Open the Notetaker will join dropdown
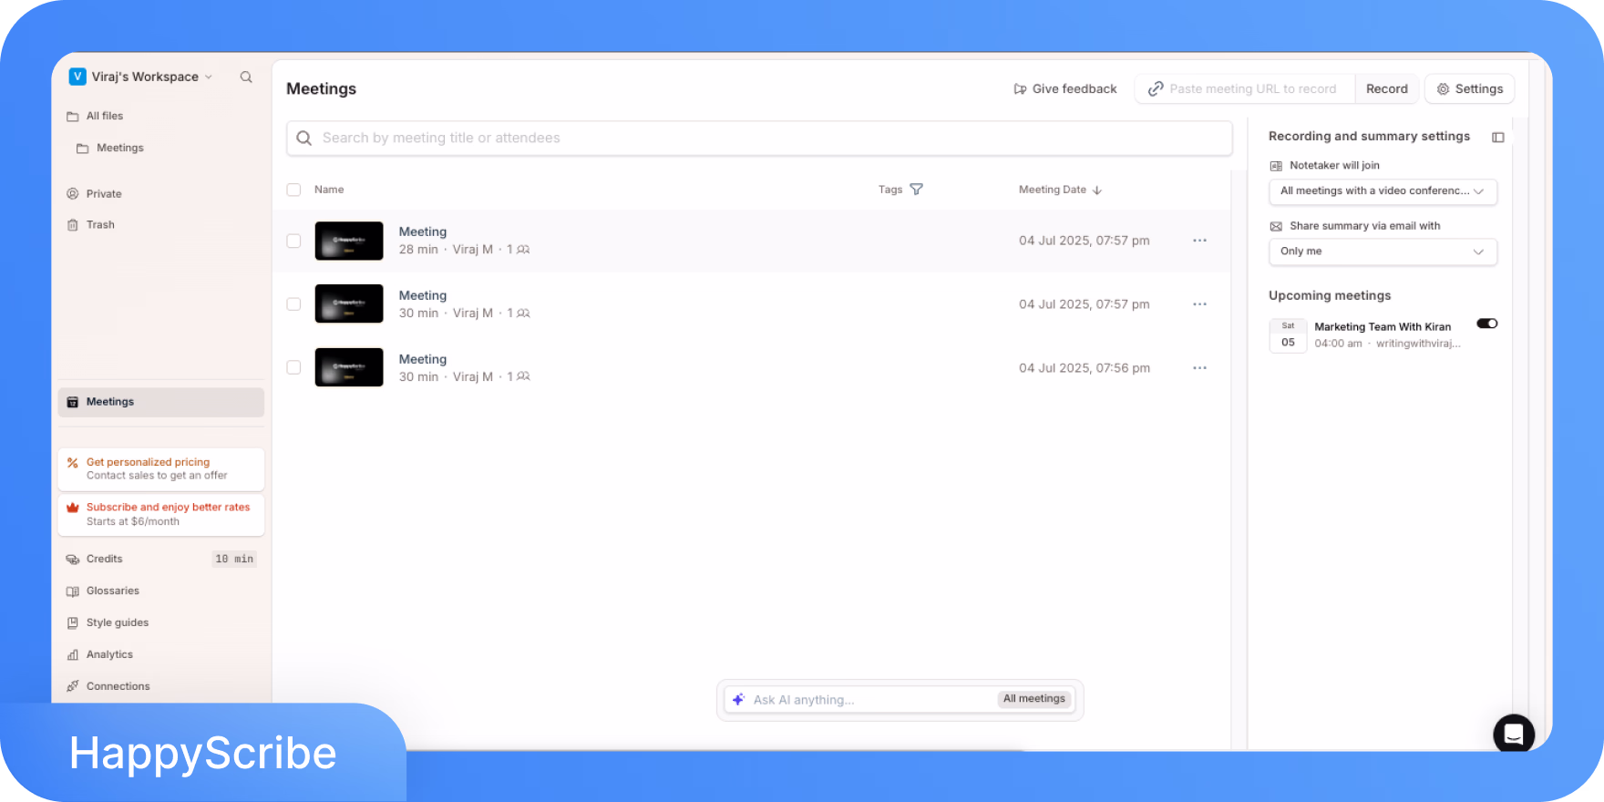1604x802 pixels. point(1383,191)
